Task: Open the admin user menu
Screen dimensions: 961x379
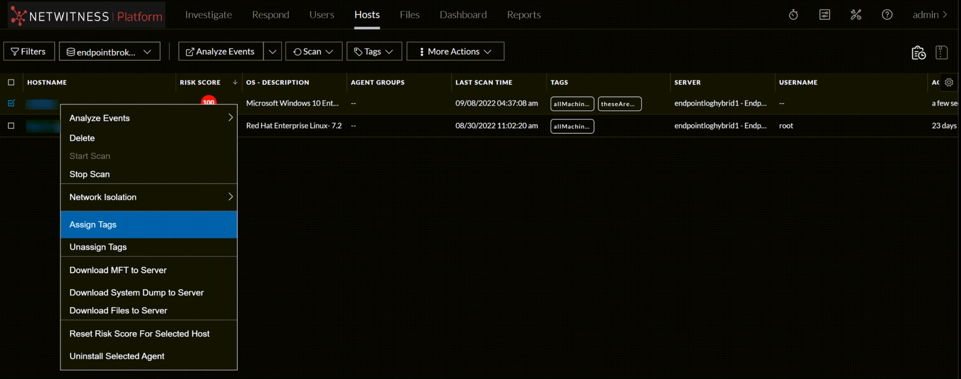Action: pos(930,15)
